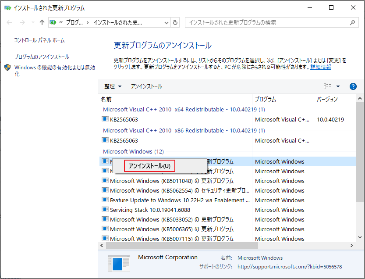Screen dimensions: 365x279
Task: Click the Forward navigation arrow
Action: pos(22,22)
